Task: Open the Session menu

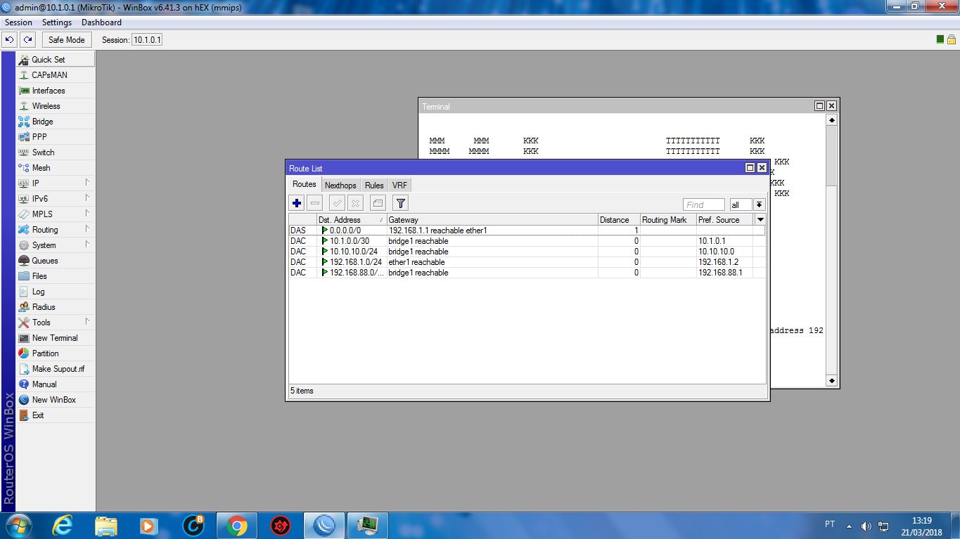Action: pyautogui.click(x=18, y=22)
